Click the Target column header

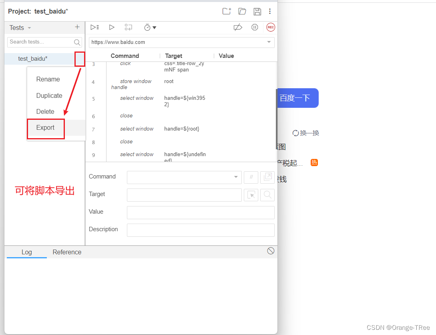173,56
